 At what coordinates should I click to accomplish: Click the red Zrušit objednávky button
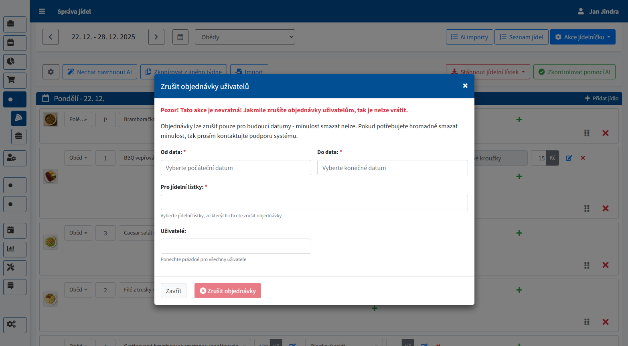(x=228, y=291)
